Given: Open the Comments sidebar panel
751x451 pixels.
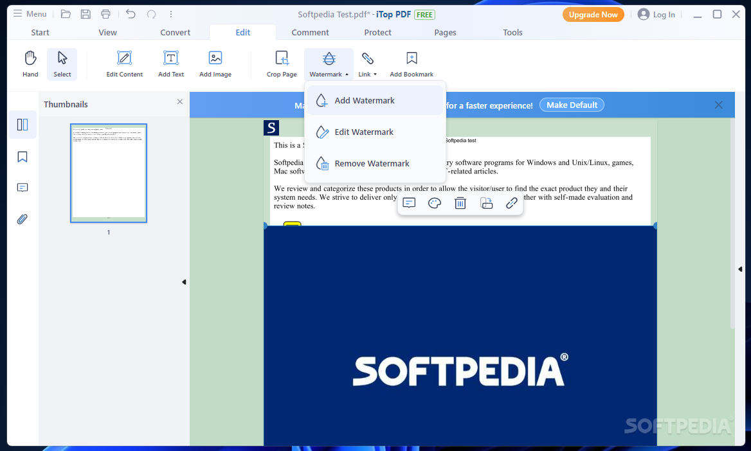Looking at the screenshot, I should (x=23, y=188).
